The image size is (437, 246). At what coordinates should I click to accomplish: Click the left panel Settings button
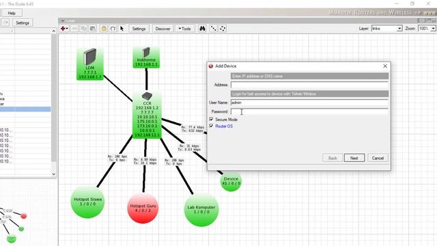coord(23,23)
